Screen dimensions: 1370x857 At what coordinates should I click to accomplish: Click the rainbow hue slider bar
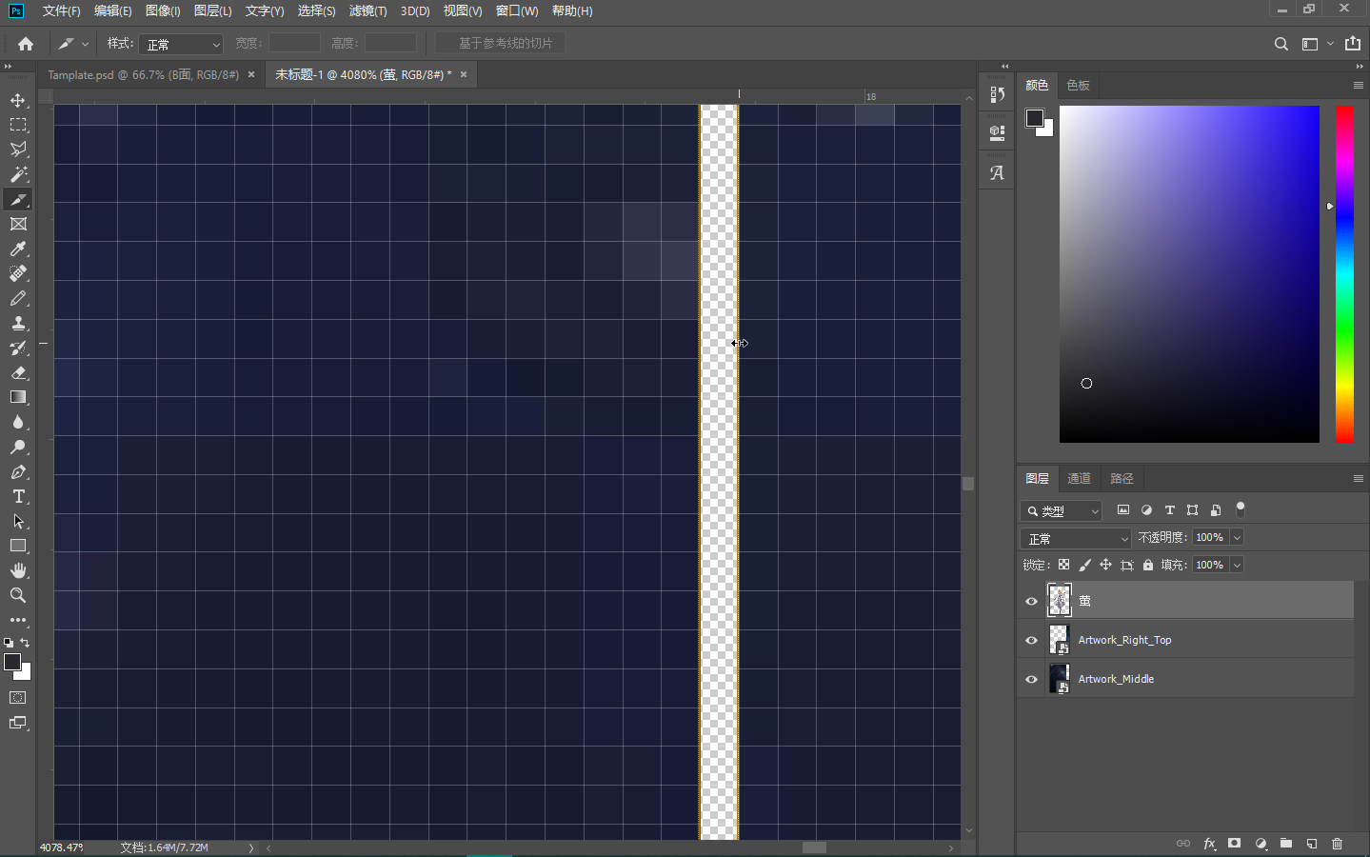pyautogui.click(x=1343, y=274)
